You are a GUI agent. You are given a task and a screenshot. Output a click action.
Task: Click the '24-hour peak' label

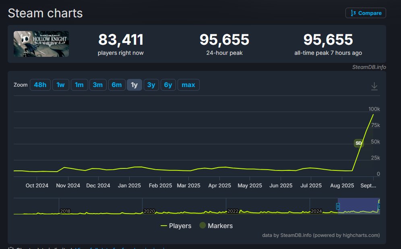tap(225, 53)
